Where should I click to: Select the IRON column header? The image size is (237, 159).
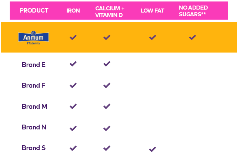73,11
